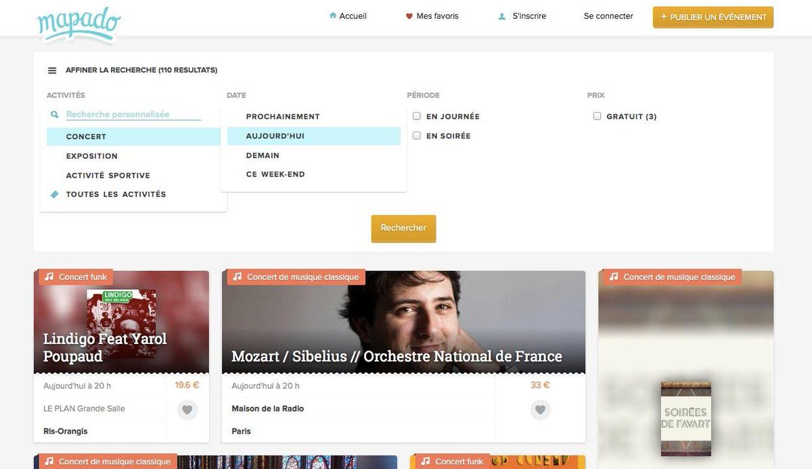Click heart icon on the Mozart / Sibelius card
Screen dimensions: 812x469
pos(539,410)
